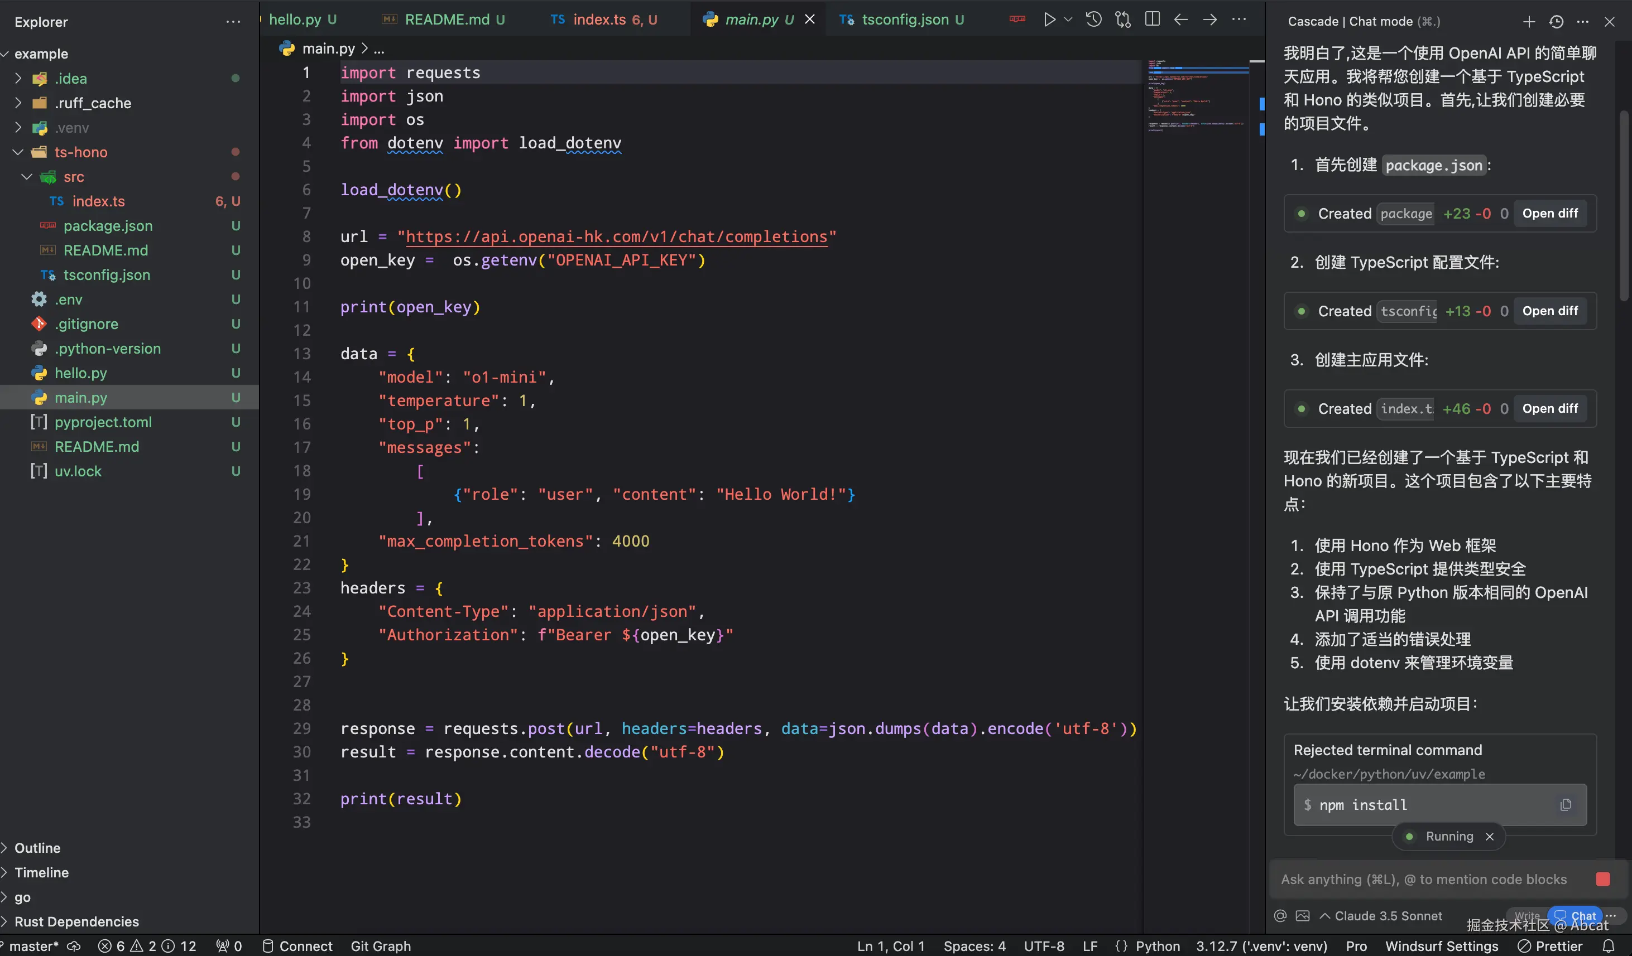Screen dimensions: 1632x956
Task: Open the file timeline history icon
Action: tap(1094, 20)
